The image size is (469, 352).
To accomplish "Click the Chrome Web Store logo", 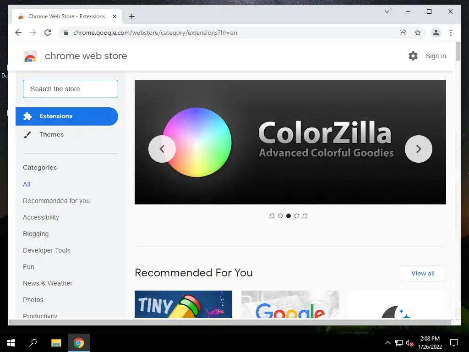I will 30,56.
